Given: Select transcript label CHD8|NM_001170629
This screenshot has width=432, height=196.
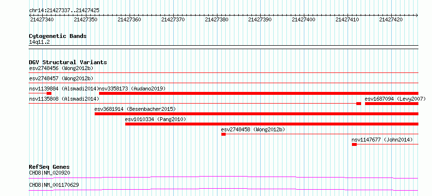Looking at the screenshot, I should 54,185.
